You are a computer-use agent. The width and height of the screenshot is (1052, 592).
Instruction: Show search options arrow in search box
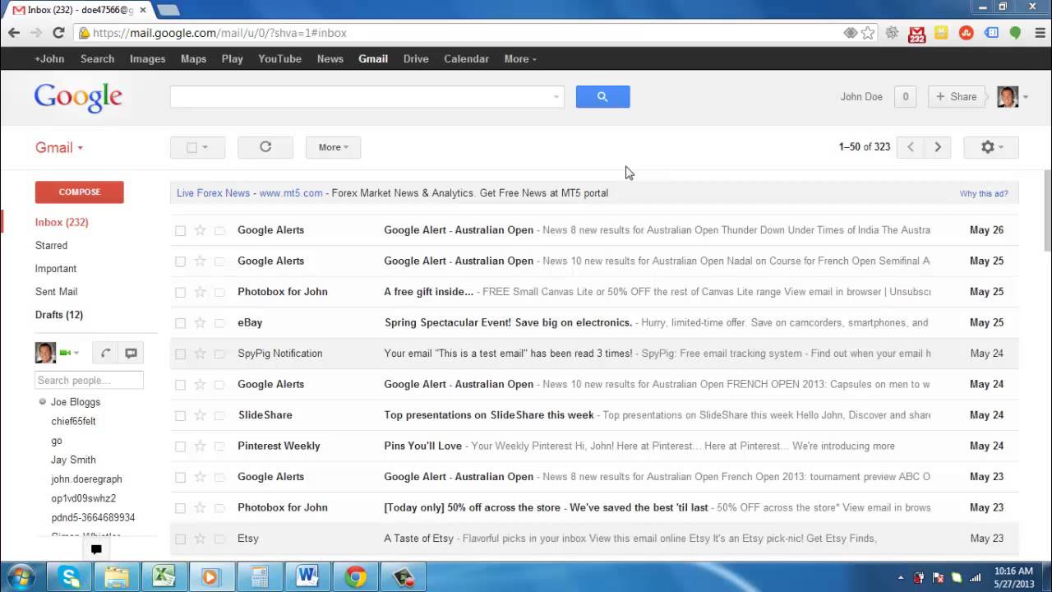point(556,97)
